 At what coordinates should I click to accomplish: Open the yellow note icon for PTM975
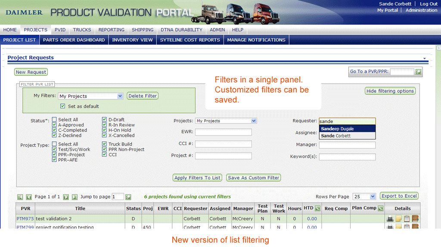coord(399,219)
